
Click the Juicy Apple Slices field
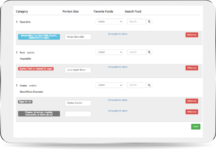[78, 70]
